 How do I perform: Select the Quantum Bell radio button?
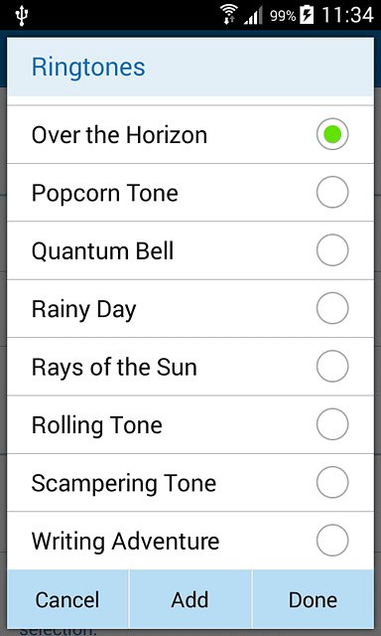pyautogui.click(x=332, y=250)
